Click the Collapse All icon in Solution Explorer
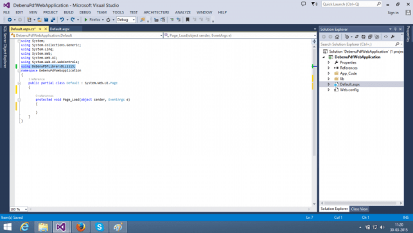413x233 pixels. pos(370,37)
